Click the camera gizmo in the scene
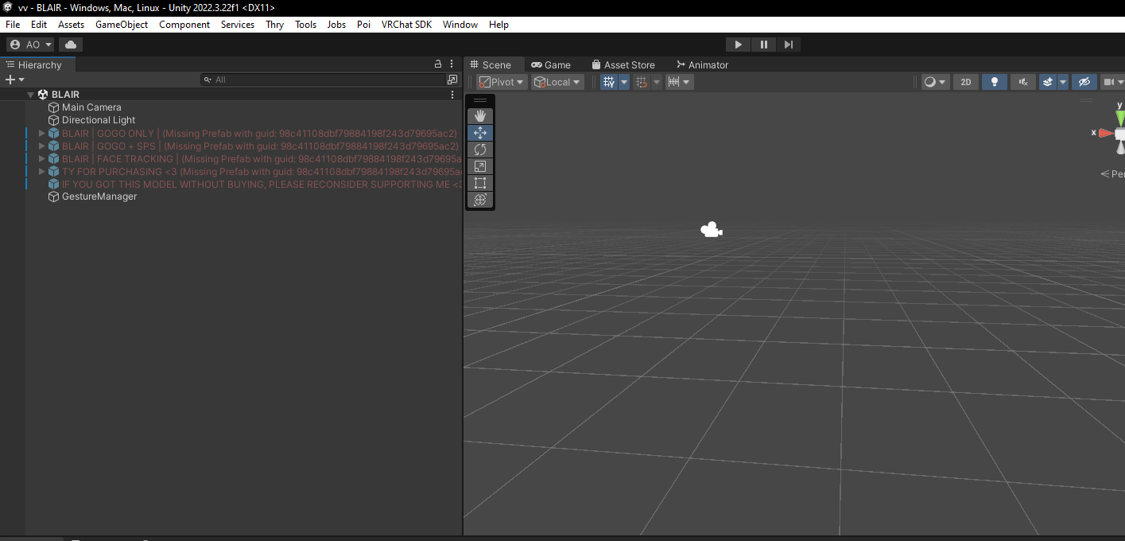 tap(711, 230)
